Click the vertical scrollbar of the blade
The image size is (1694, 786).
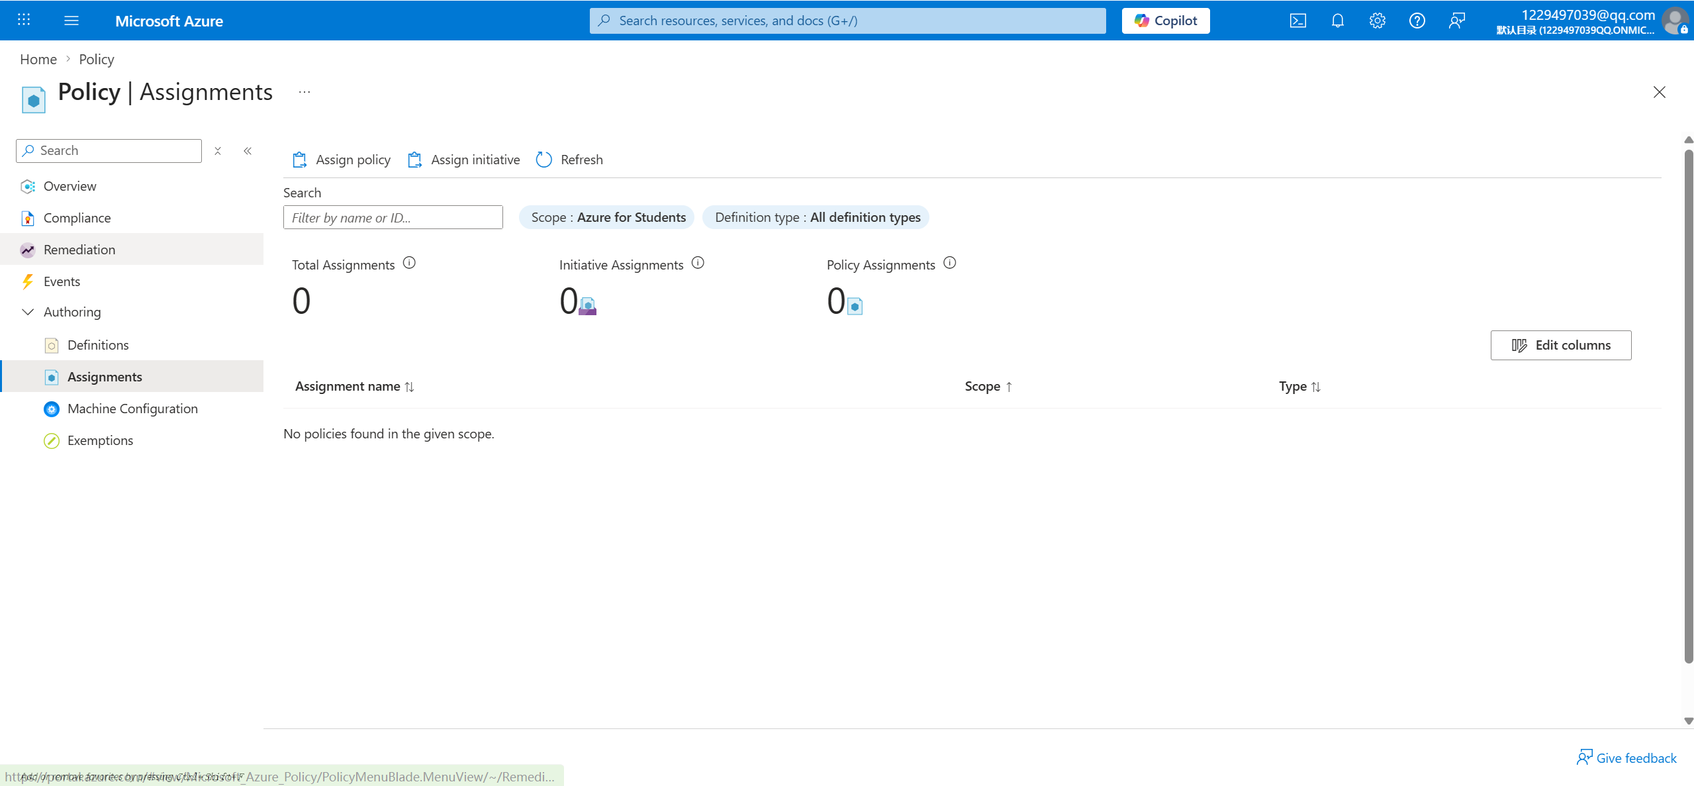pos(1689,405)
